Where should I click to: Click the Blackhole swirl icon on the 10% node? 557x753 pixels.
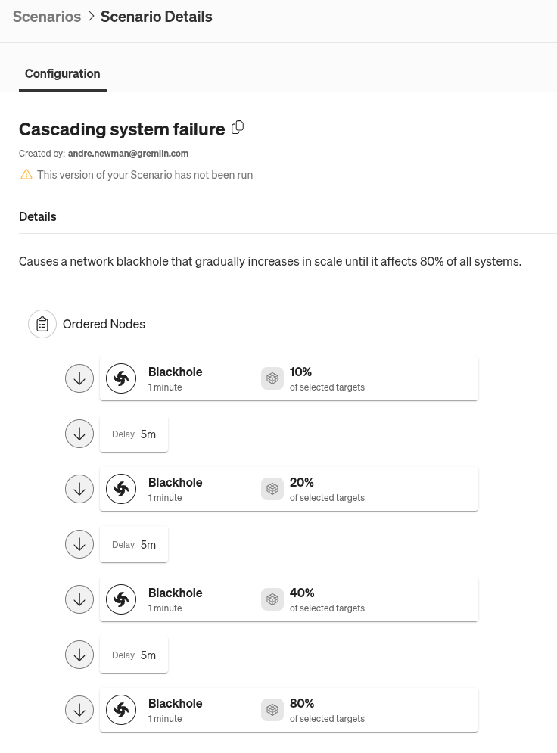121,378
